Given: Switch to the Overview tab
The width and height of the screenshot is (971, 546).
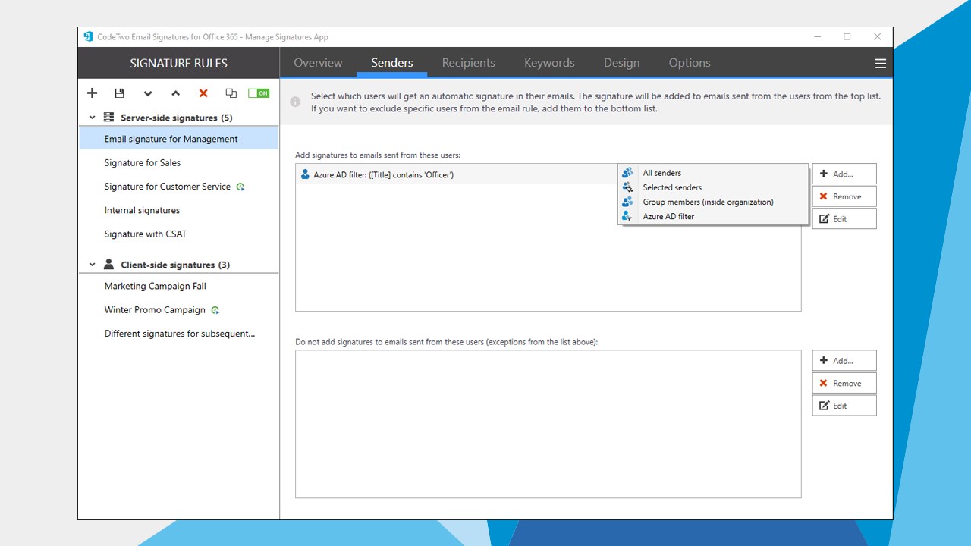Looking at the screenshot, I should [x=318, y=63].
